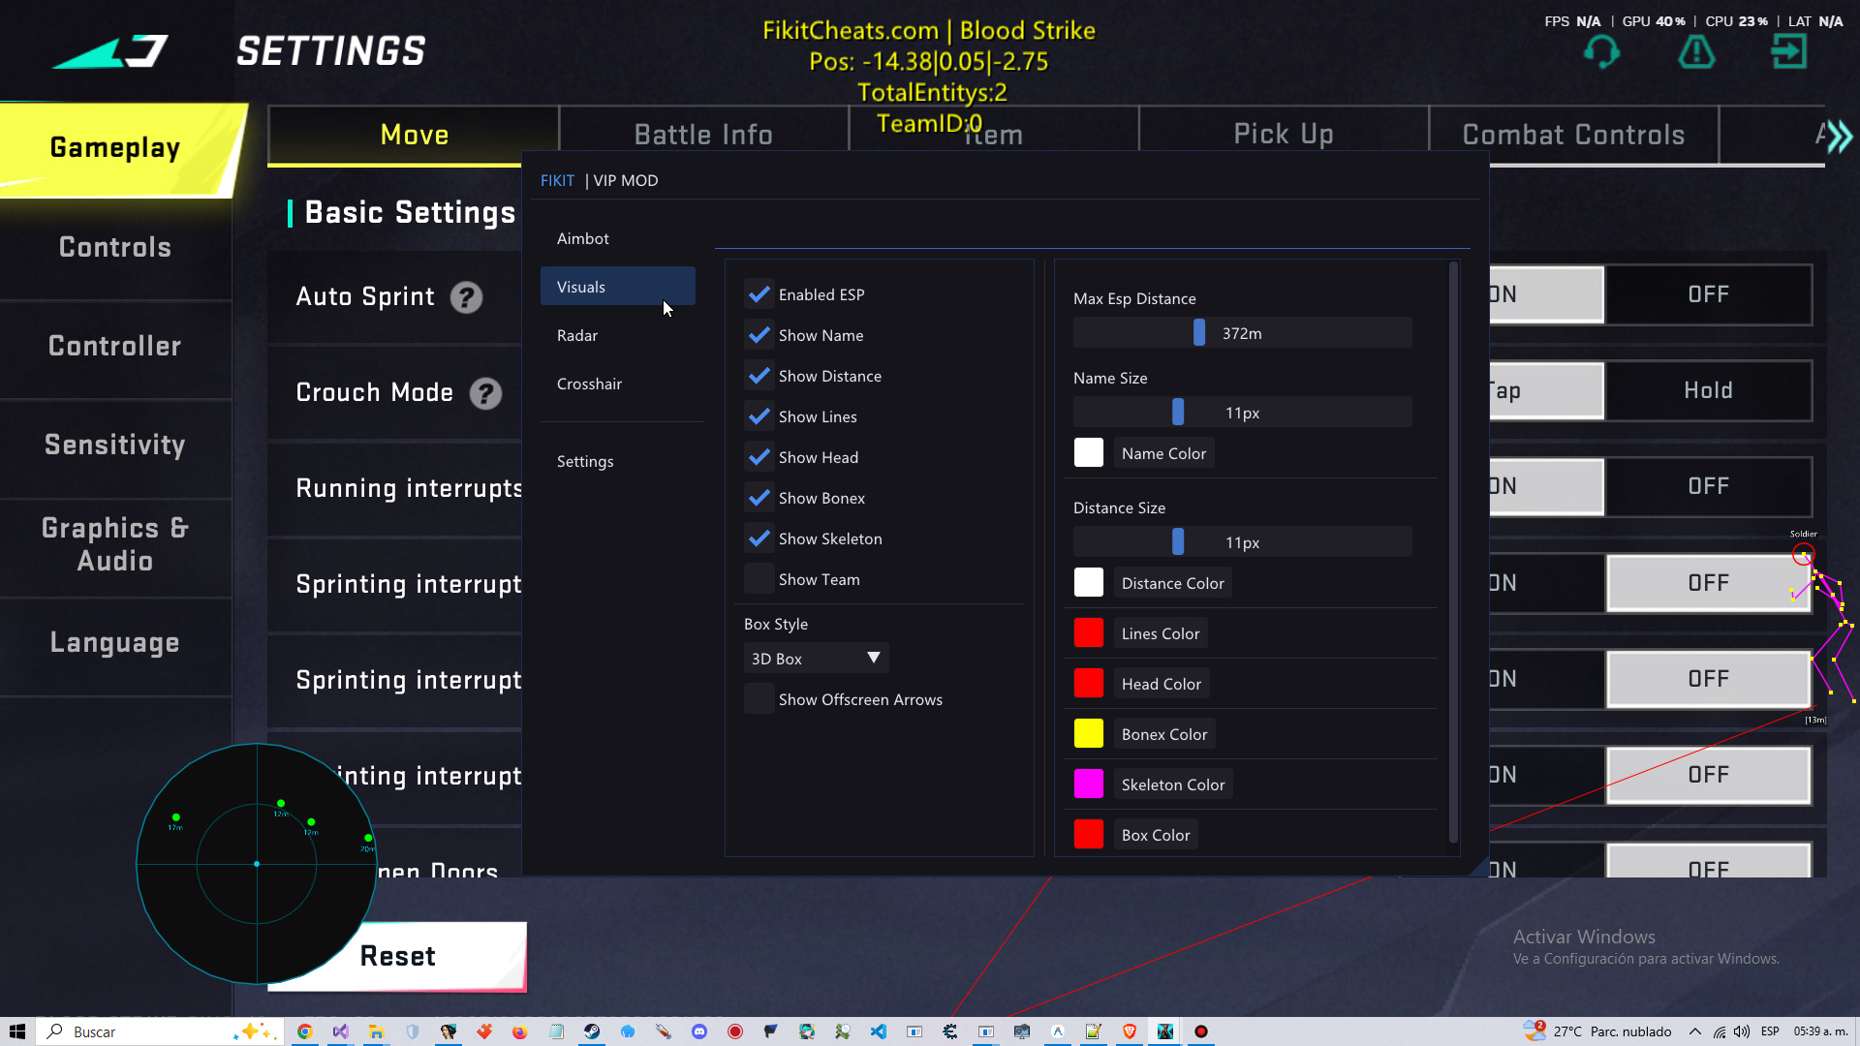Uncheck the Show Bonex checkbox
This screenshot has width=1860, height=1046.
(759, 498)
